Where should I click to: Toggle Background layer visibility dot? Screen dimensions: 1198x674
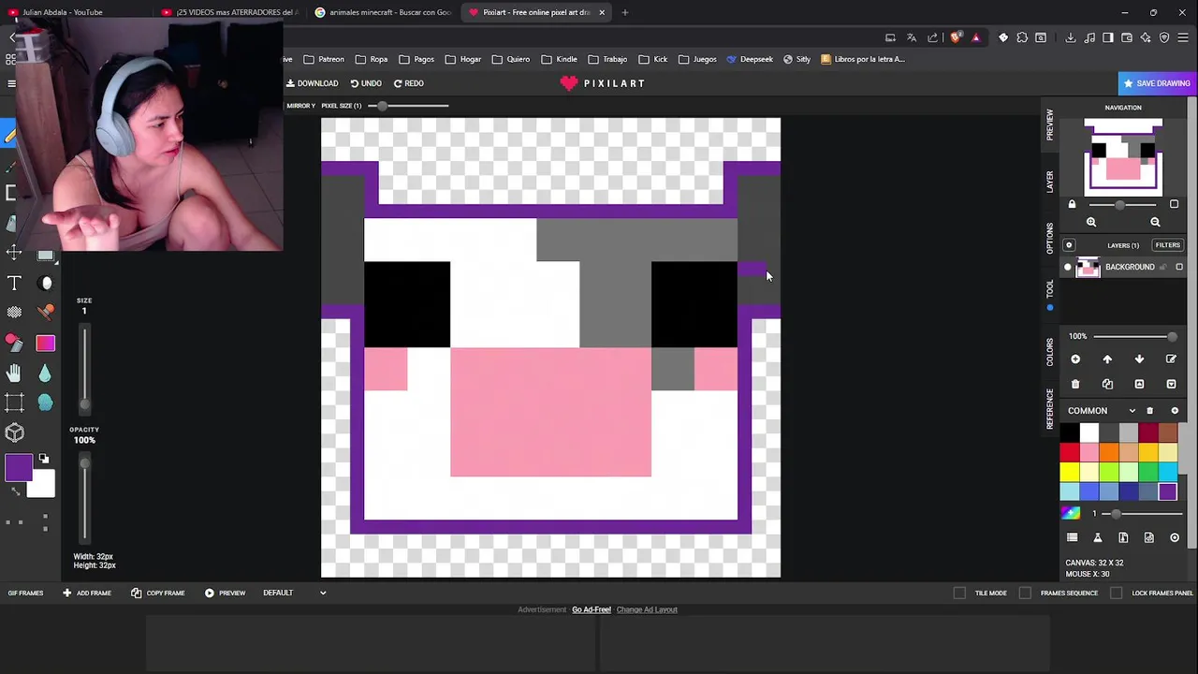pyautogui.click(x=1068, y=268)
